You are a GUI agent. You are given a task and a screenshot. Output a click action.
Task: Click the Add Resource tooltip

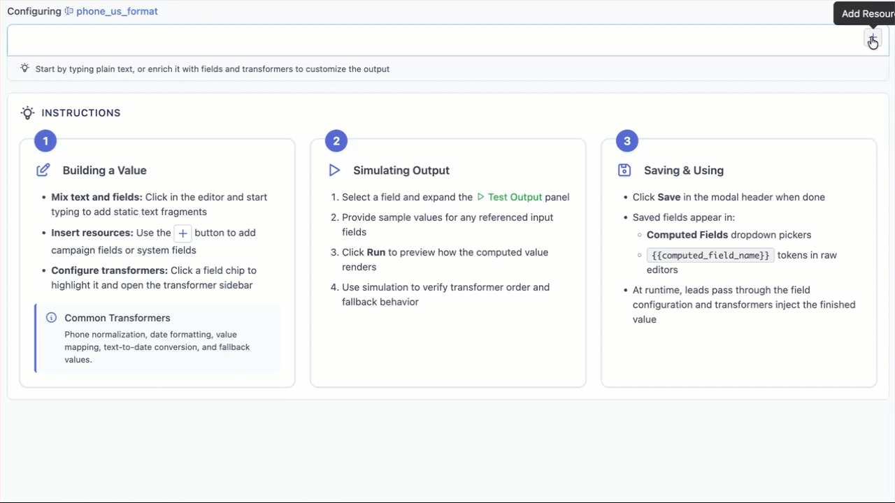[864, 13]
